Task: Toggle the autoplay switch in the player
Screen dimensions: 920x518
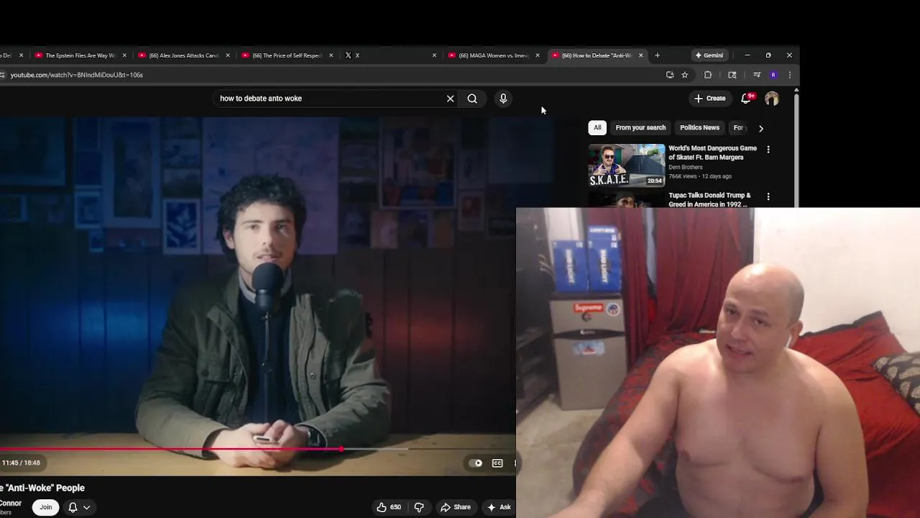Action: (x=475, y=463)
